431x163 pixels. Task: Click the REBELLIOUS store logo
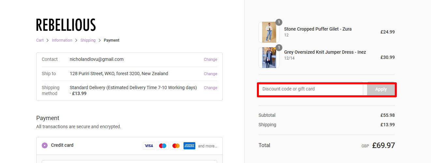(66, 25)
